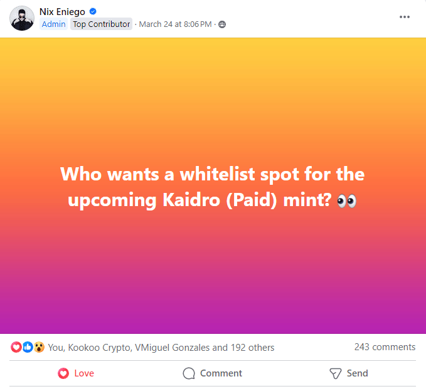Click the wow face reaction summary icon
The width and height of the screenshot is (426, 389).
tap(39, 347)
